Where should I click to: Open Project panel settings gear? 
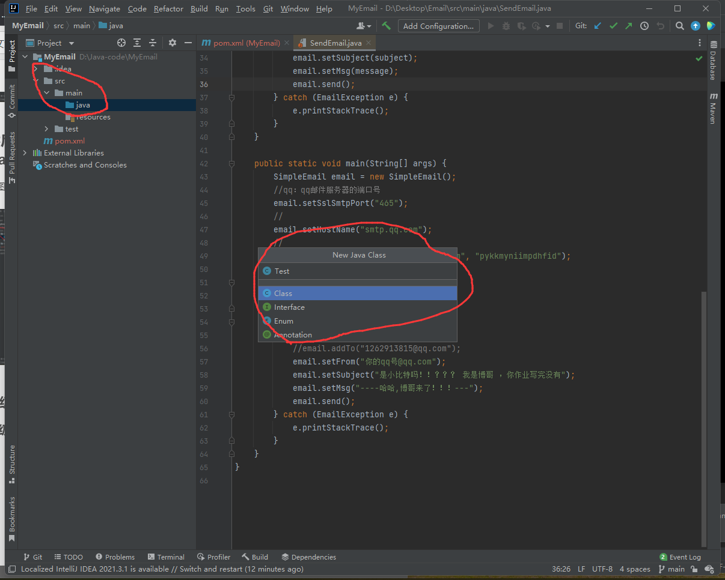pos(173,43)
